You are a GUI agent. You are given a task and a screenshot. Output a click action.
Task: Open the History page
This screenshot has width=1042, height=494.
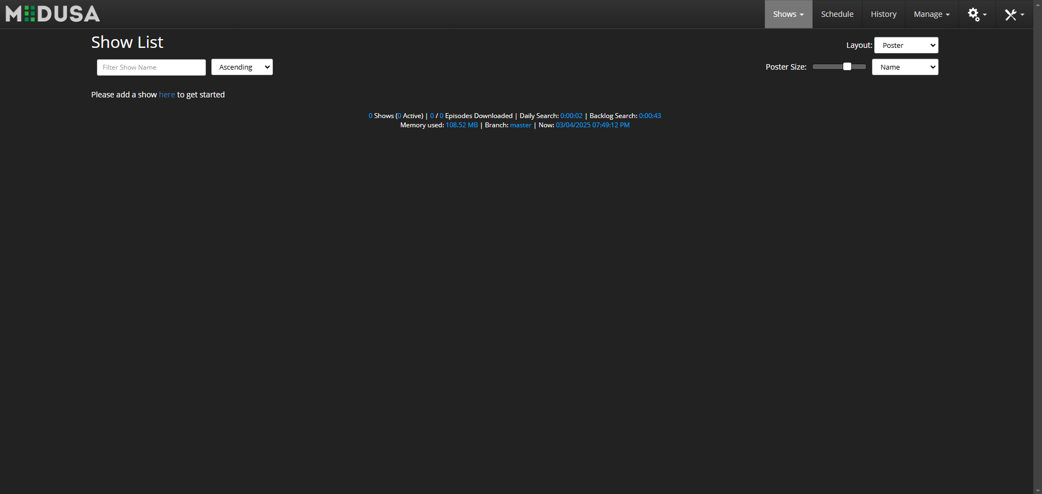883,14
